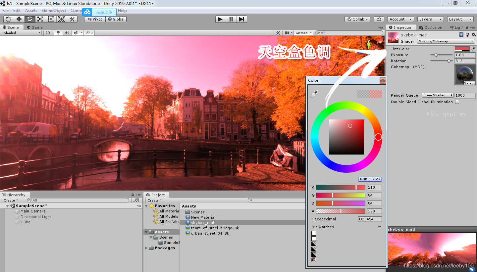Open the File menu
Image resolution: width=477 pixels, height=272 pixels.
point(5,11)
